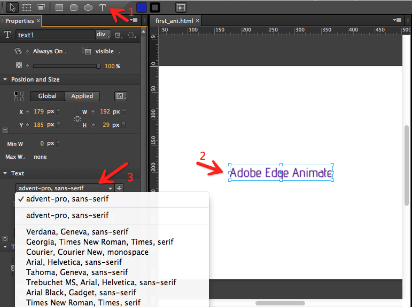Click the stage vertical scrollbar
The image size is (412, 307).
(x=407, y=165)
